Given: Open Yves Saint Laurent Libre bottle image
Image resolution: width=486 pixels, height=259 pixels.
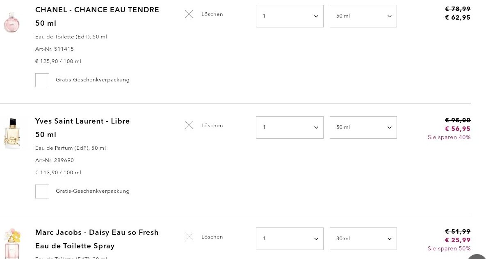Looking at the screenshot, I should point(12,133).
